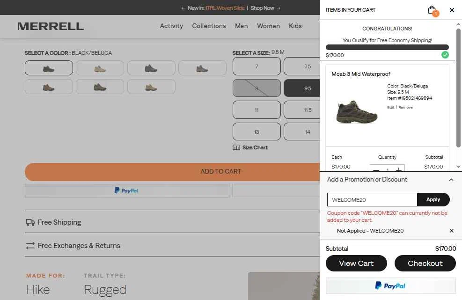
Task: Choose size 7
Action: pyautogui.click(x=257, y=66)
